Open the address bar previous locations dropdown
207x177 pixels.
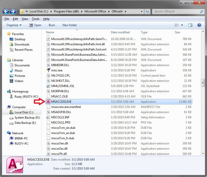142,12
